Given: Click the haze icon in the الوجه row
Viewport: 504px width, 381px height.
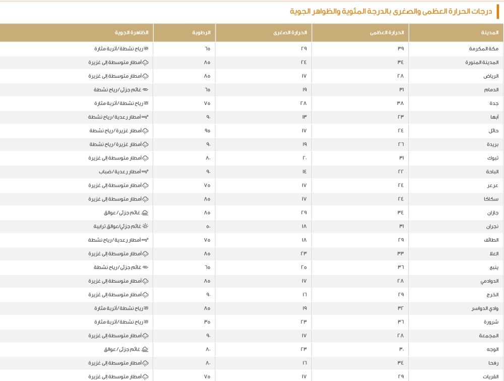Looking at the screenshot, I should pos(146,349).
